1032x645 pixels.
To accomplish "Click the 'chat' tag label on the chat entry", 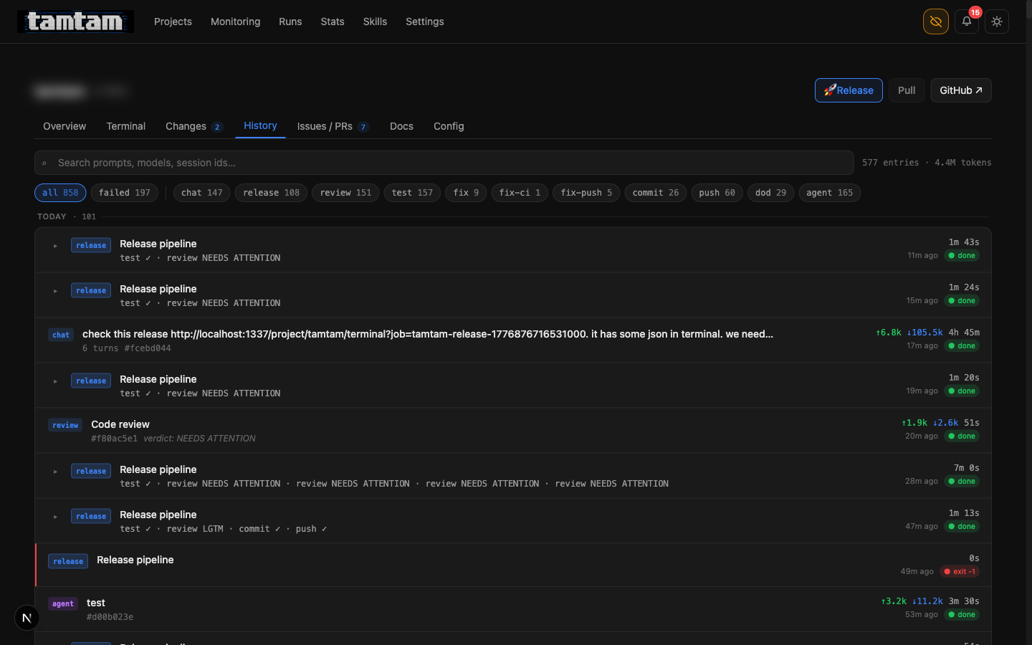I will tap(61, 335).
